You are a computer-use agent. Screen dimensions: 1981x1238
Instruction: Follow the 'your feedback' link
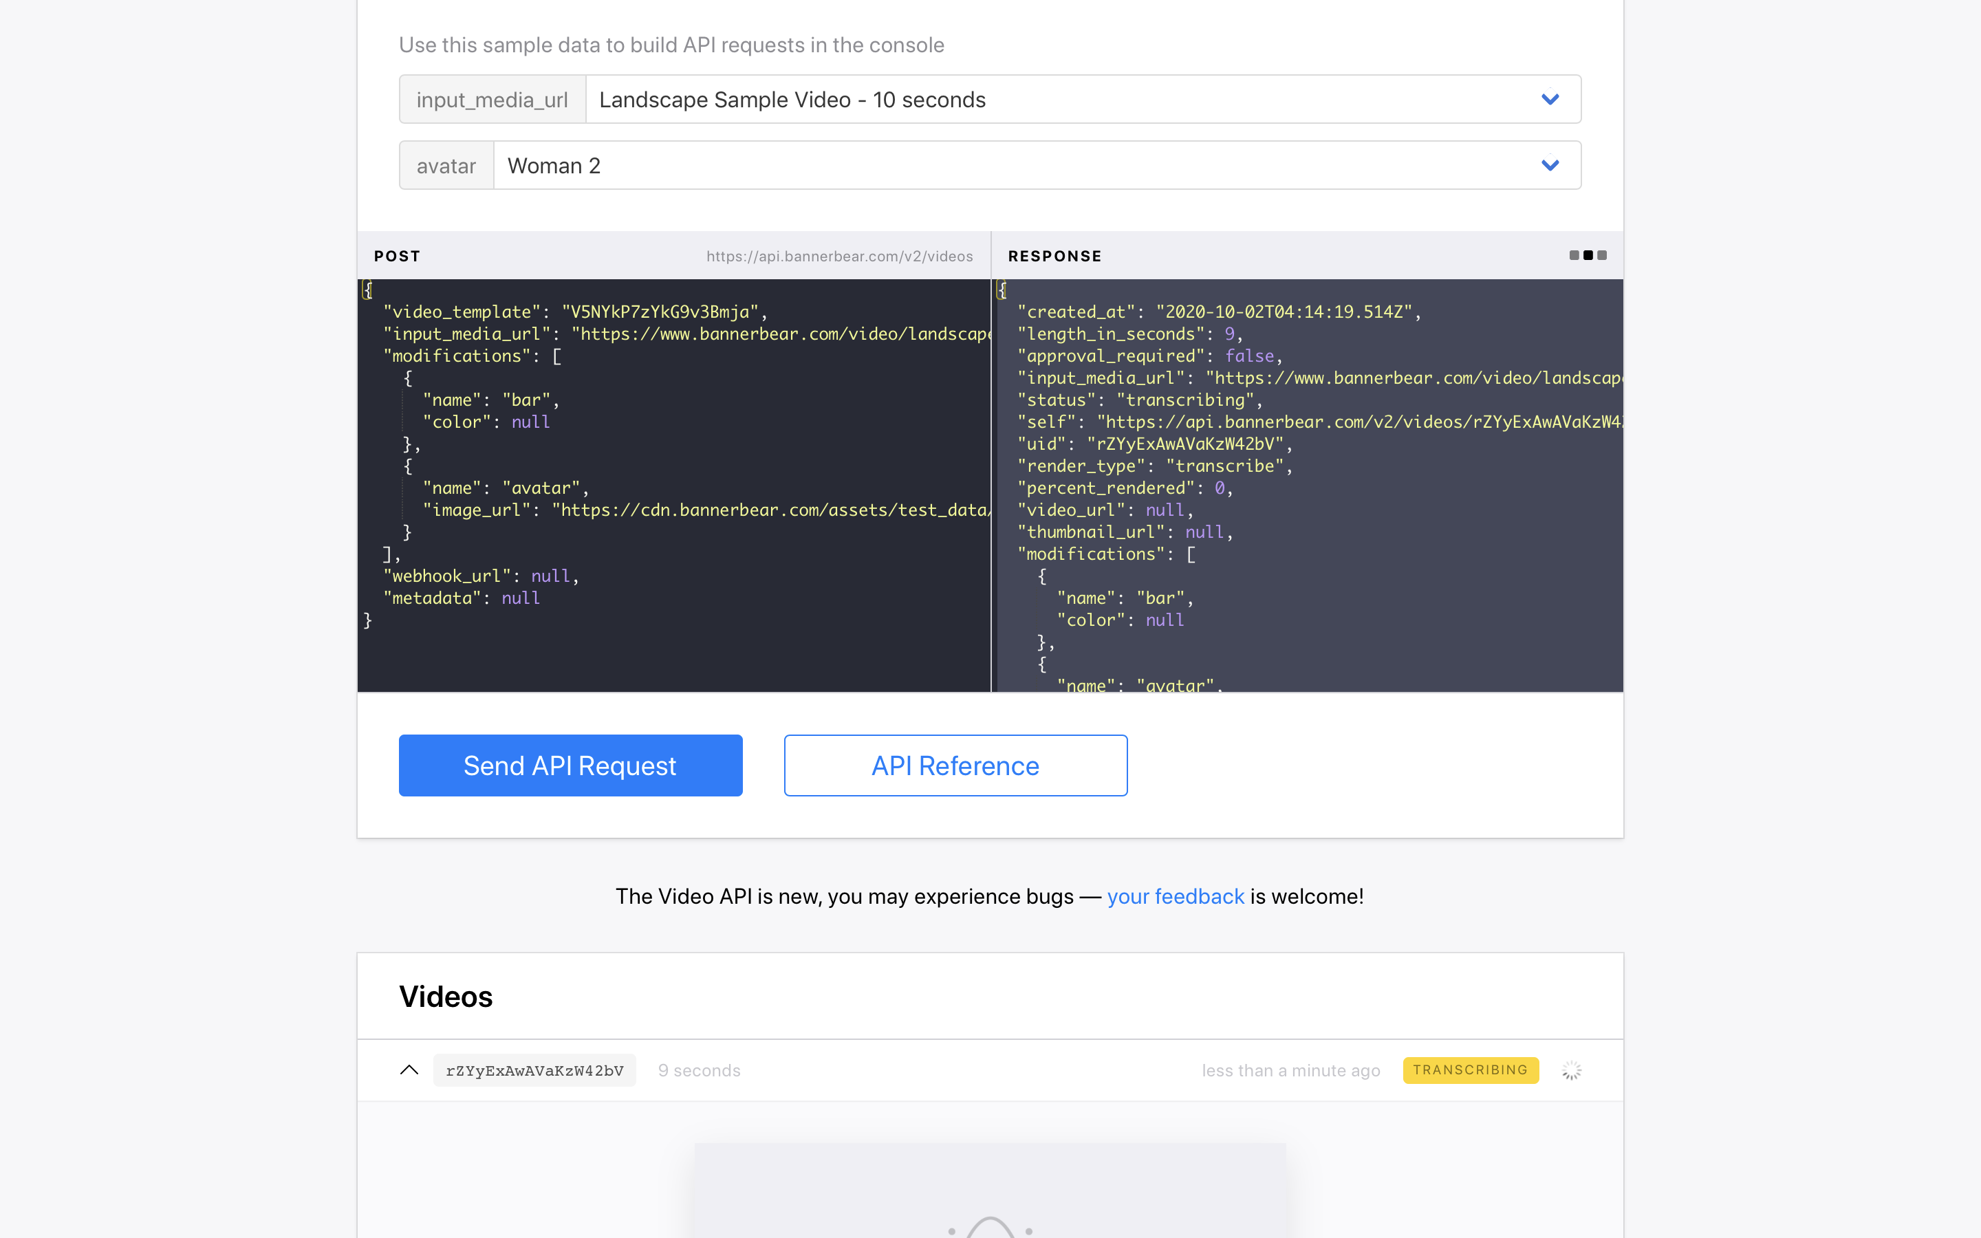pyautogui.click(x=1176, y=897)
